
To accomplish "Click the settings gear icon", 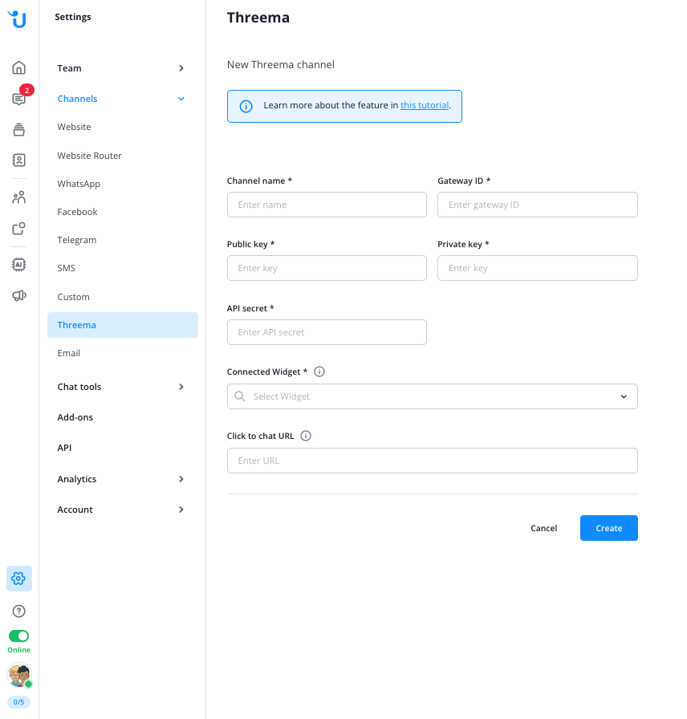I will pos(18,579).
